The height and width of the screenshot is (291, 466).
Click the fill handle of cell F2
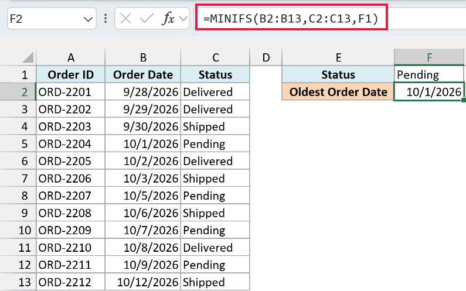click(x=463, y=100)
